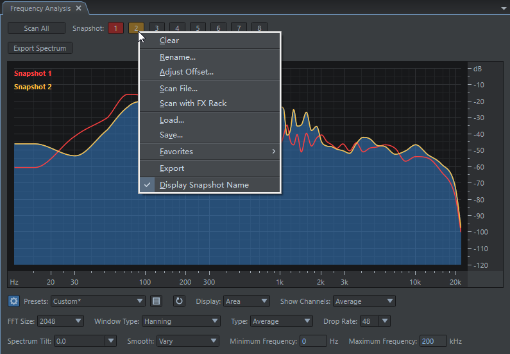Open the advanced settings gear icon
The width and height of the screenshot is (510, 354).
pyautogui.click(x=13, y=301)
